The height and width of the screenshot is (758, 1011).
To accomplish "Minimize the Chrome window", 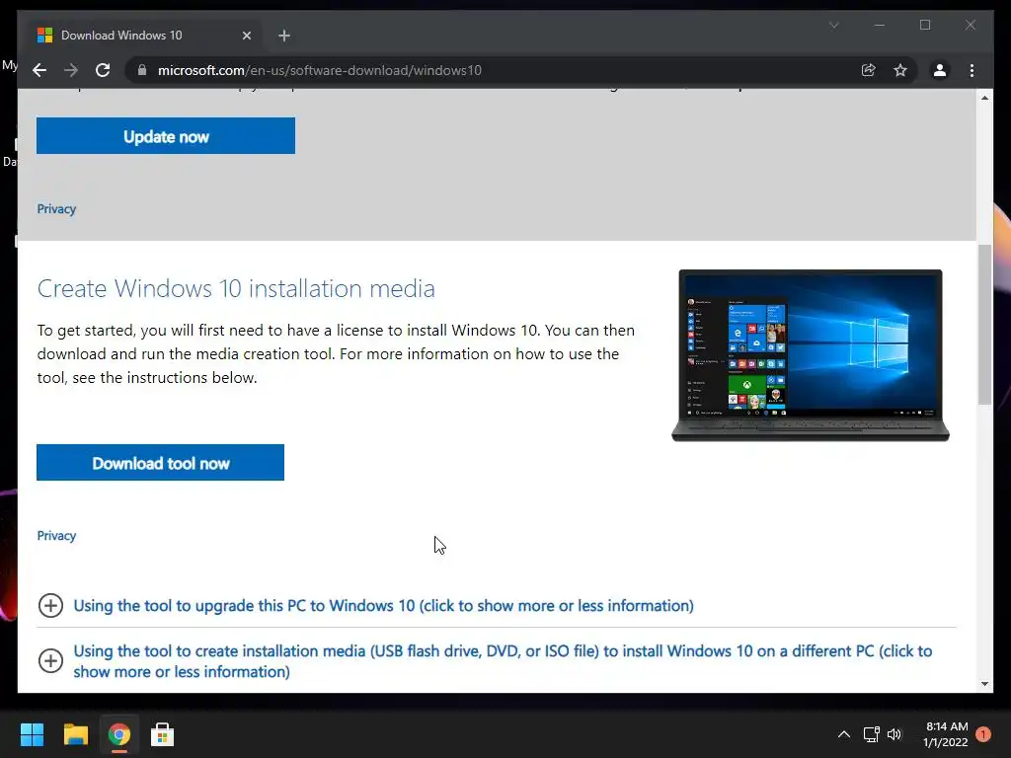I will pyautogui.click(x=880, y=25).
